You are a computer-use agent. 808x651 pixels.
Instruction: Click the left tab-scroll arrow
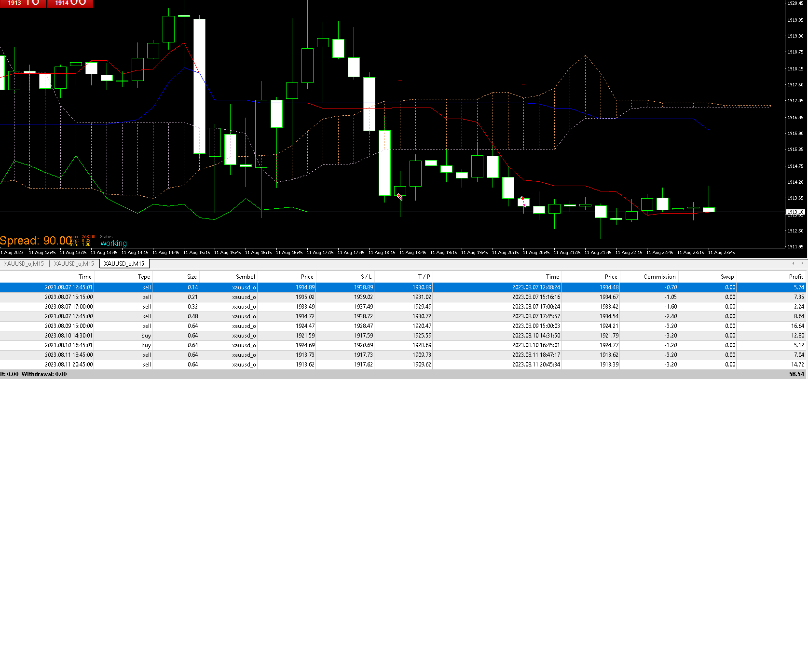click(794, 263)
